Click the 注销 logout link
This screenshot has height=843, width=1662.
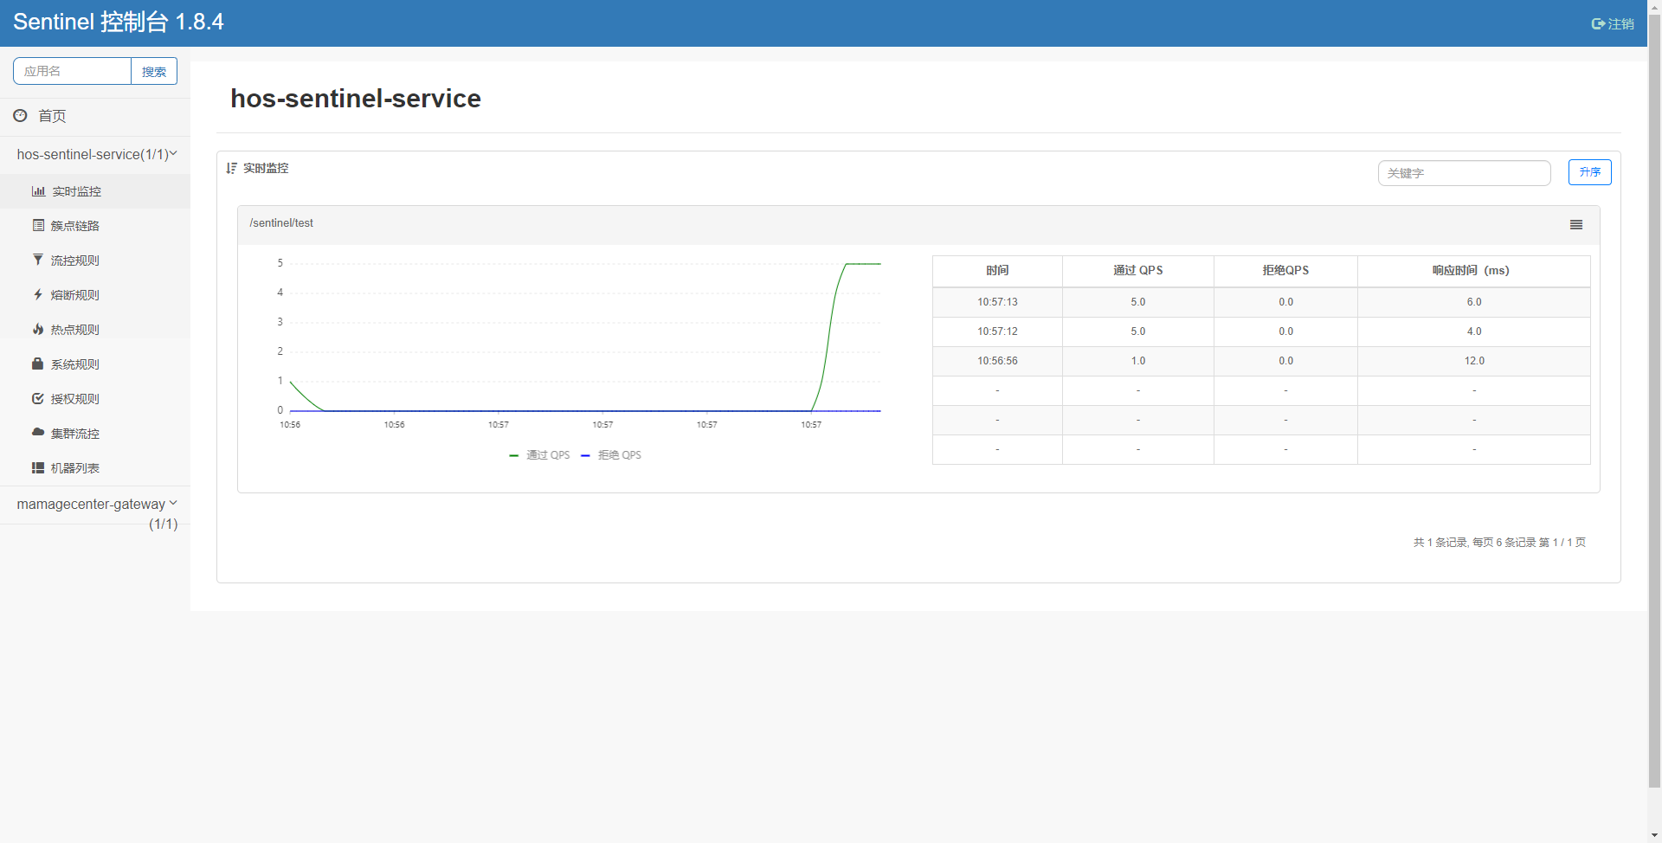coord(1614,23)
